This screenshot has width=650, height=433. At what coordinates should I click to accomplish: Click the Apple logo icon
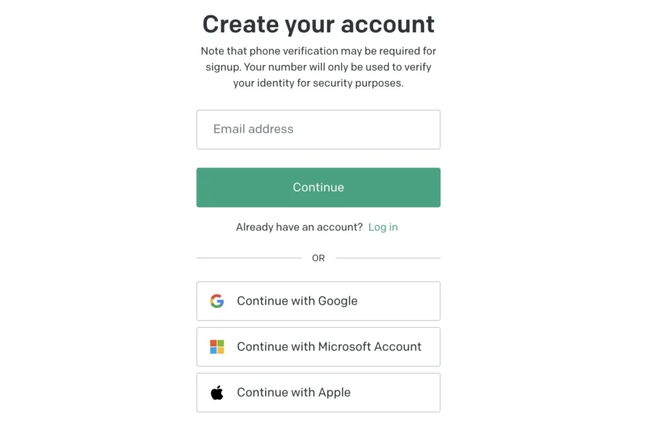coord(217,392)
